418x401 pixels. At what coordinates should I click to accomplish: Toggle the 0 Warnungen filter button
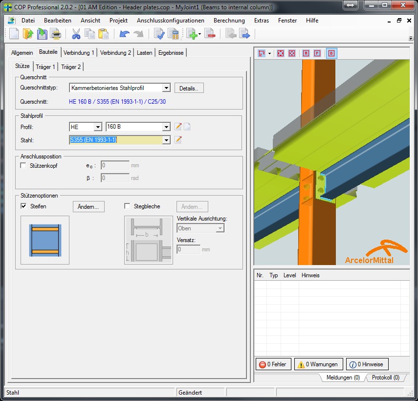pyautogui.click(x=318, y=364)
